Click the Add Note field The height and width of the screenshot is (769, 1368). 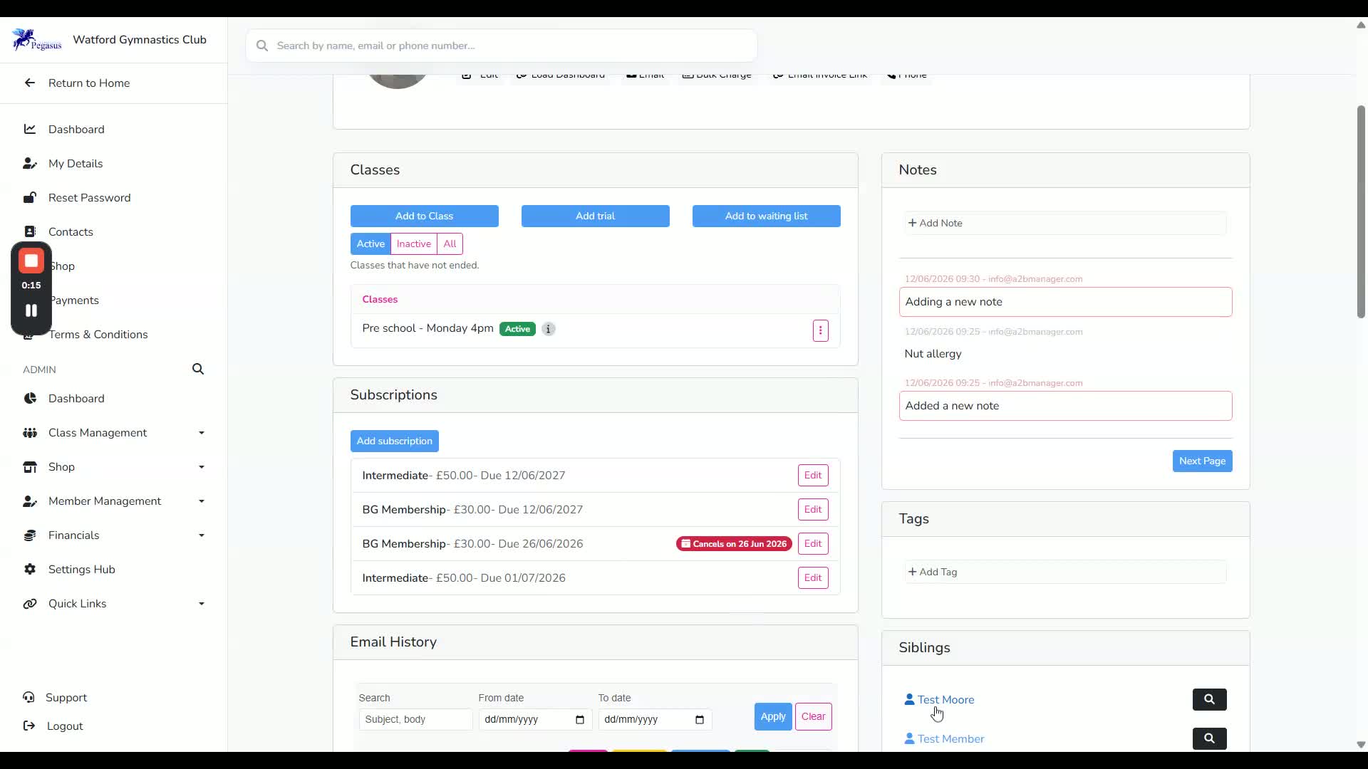pyautogui.click(x=1065, y=223)
